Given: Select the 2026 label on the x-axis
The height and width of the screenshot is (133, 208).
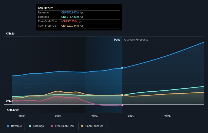Looking at the screenshot, I should tap(167, 116).
